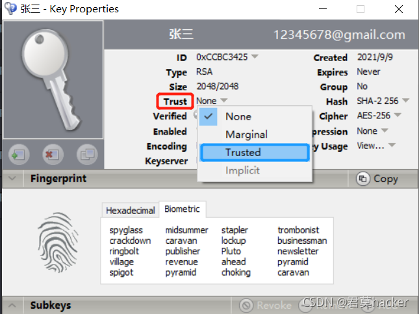419x314 pixels.
Task: Click the Copy fingerprint icon
Action: (362, 179)
